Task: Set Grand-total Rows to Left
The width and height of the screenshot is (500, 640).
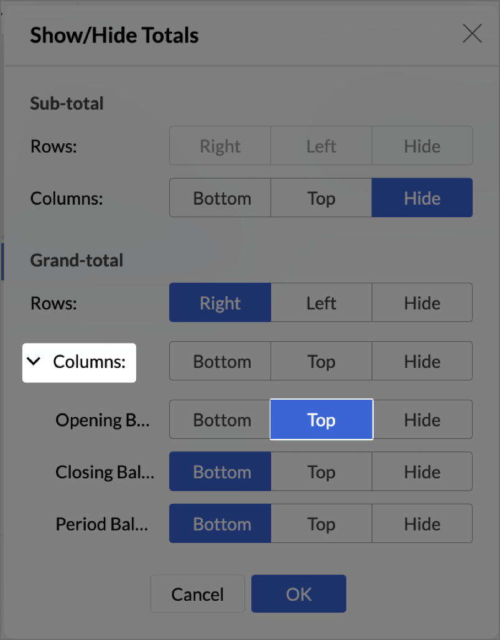Action: pos(321,303)
